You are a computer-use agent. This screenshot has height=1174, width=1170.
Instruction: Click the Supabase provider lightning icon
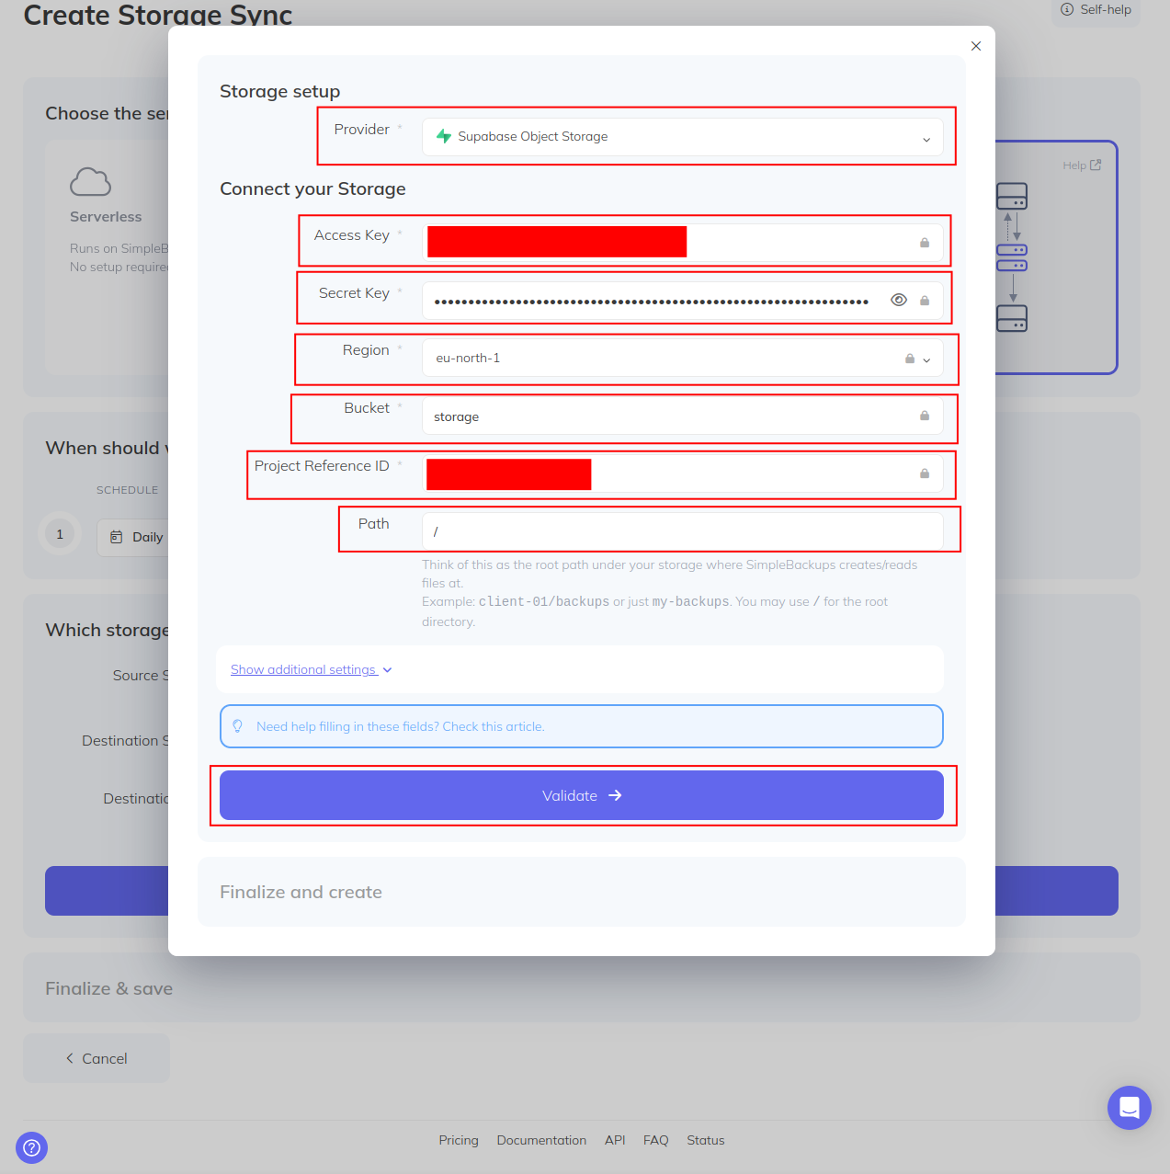[x=444, y=136]
